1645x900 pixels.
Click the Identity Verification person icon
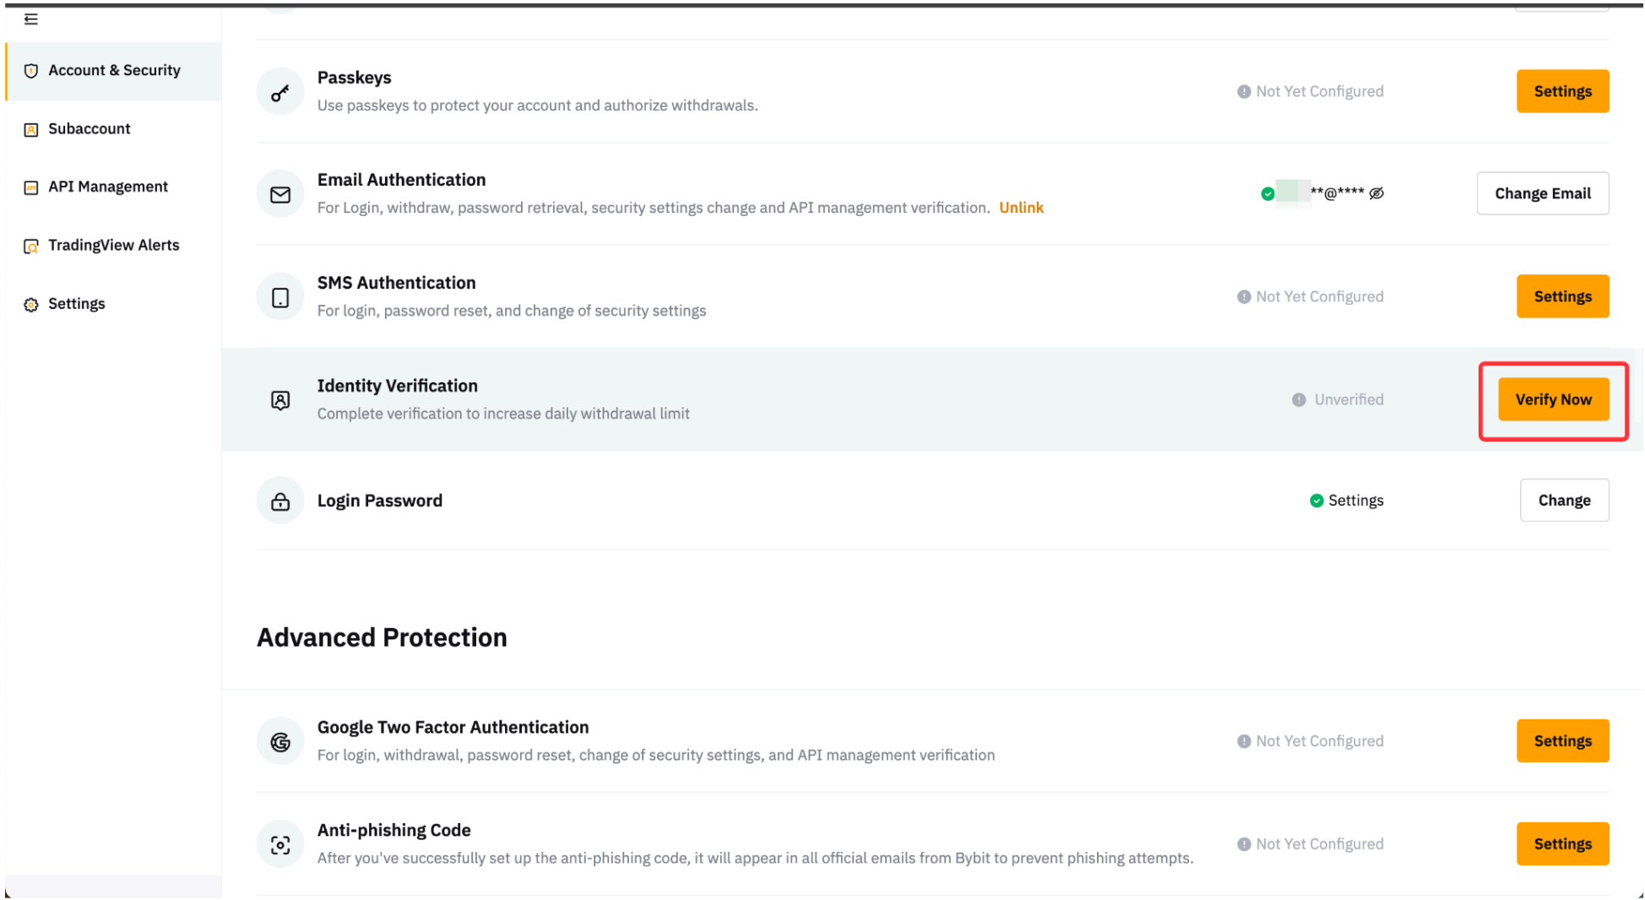click(x=280, y=400)
